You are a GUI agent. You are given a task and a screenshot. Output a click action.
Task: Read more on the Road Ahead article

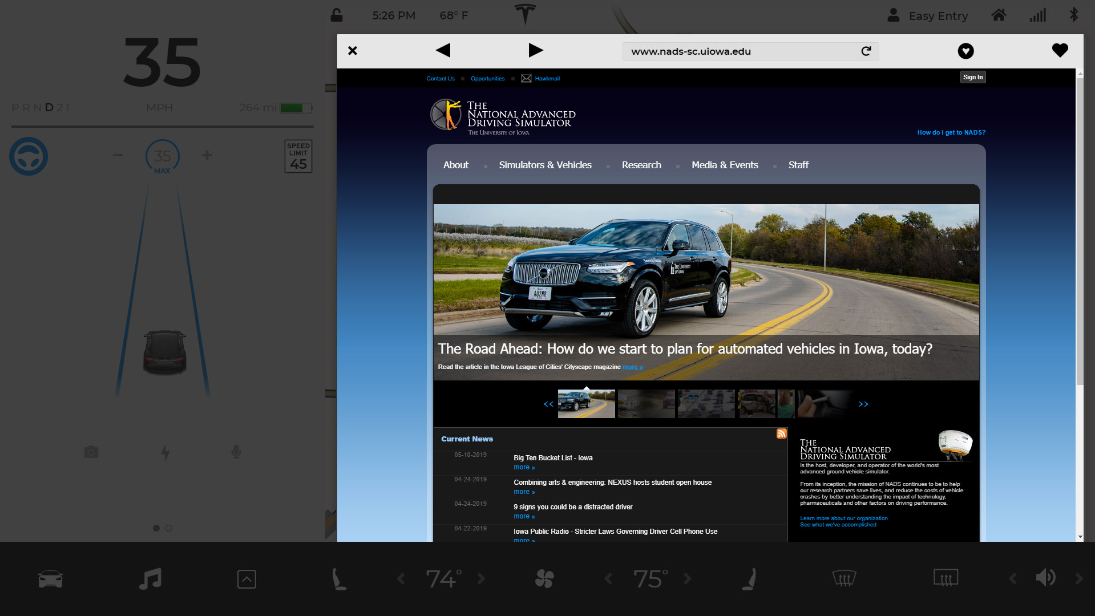[x=632, y=367]
